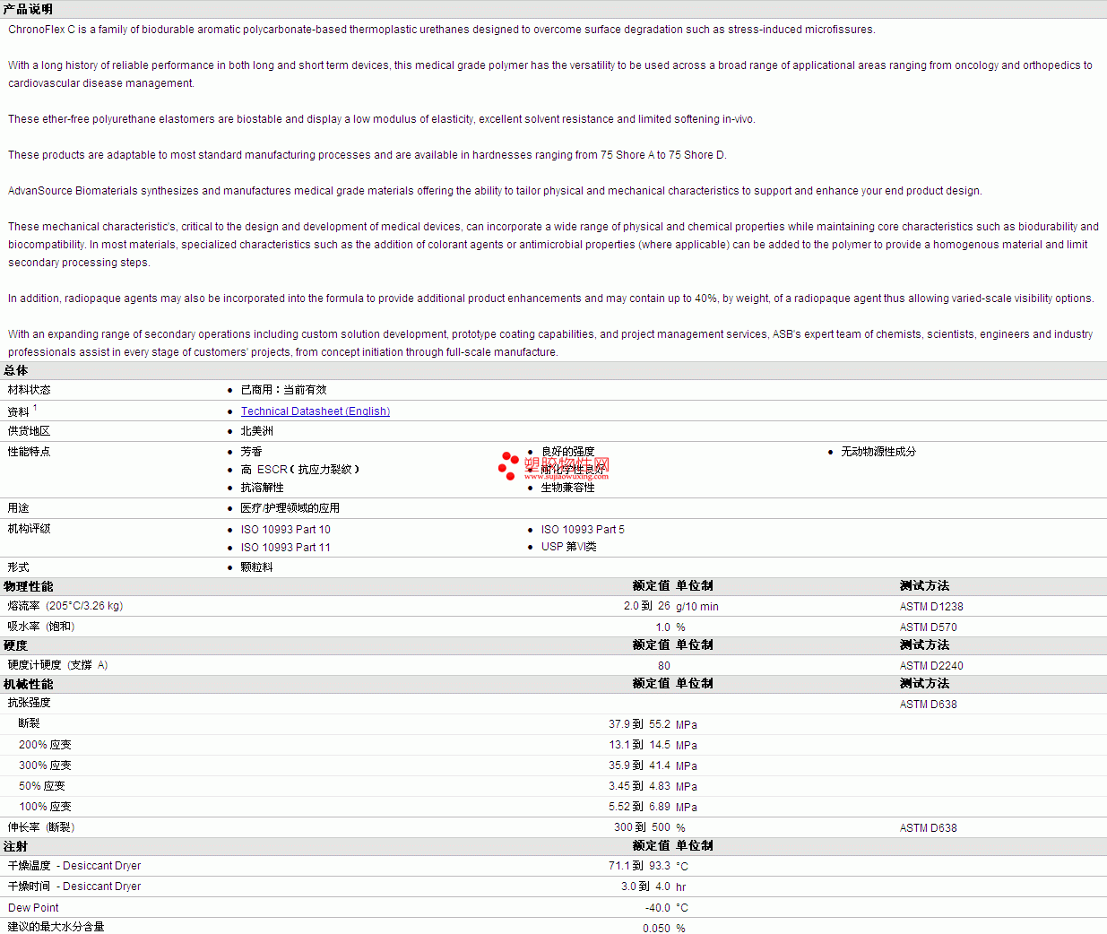The width and height of the screenshot is (1107, 934).
Task: Click the 硬度 section header
Action: pyautogui.click(x=15, y=645)
